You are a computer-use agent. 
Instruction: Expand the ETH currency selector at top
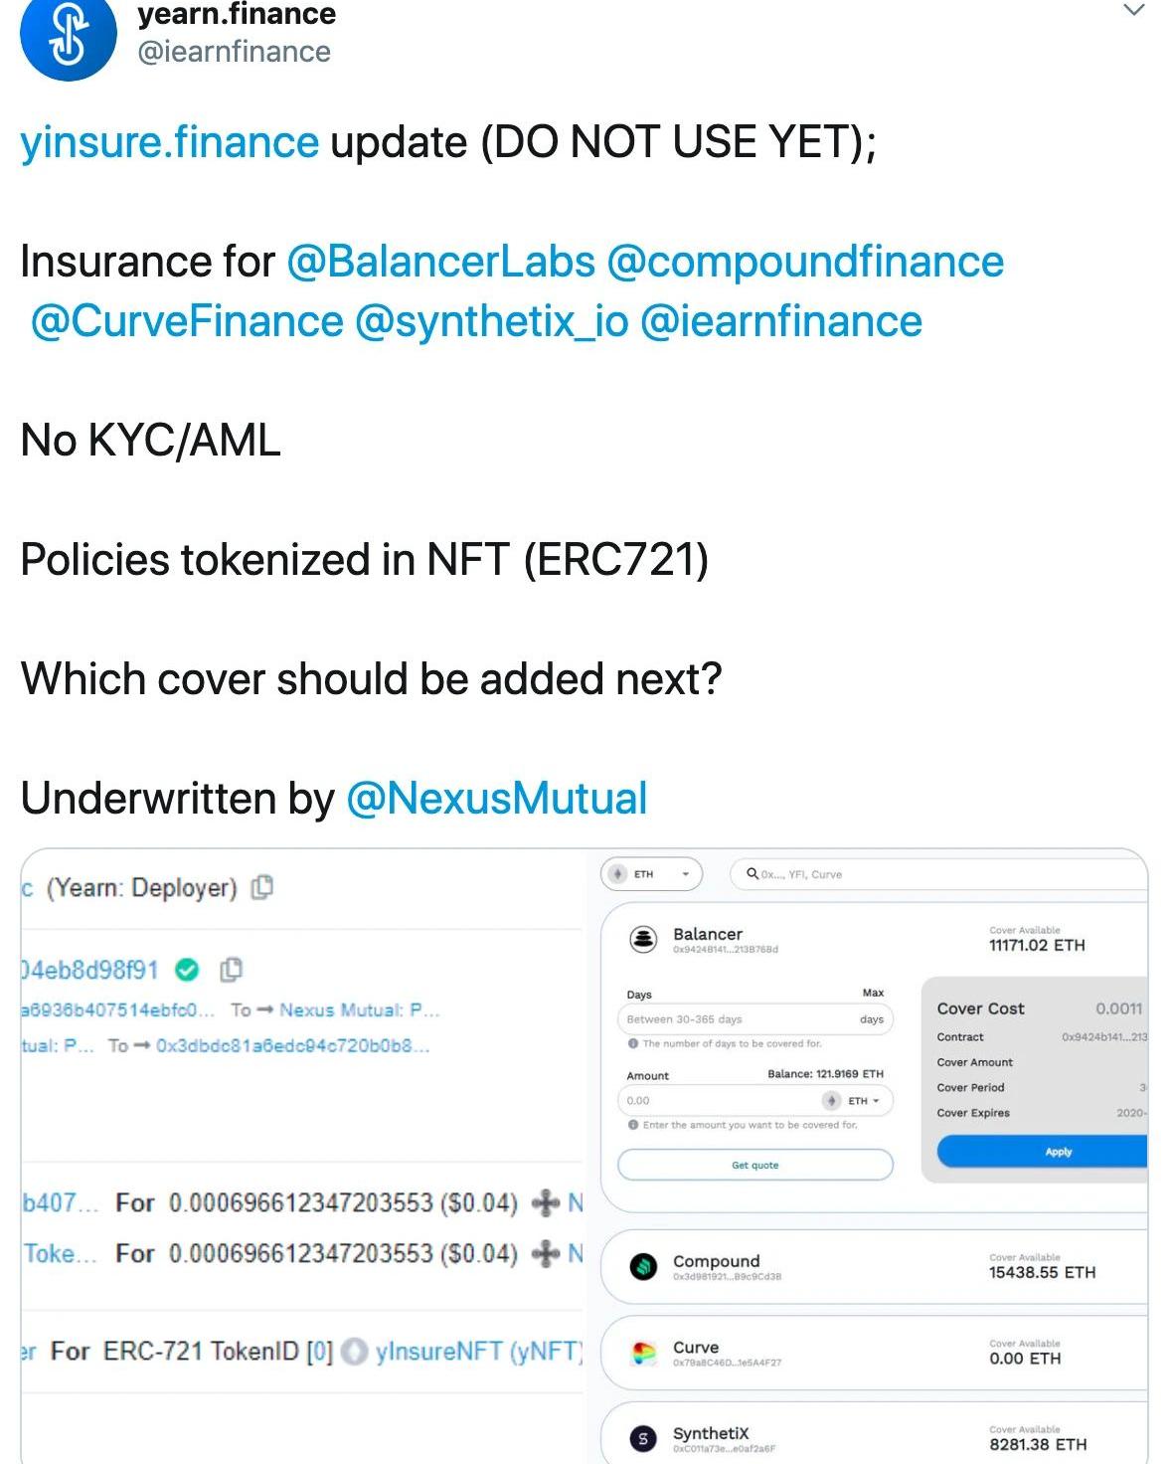[x=652, y=874]
